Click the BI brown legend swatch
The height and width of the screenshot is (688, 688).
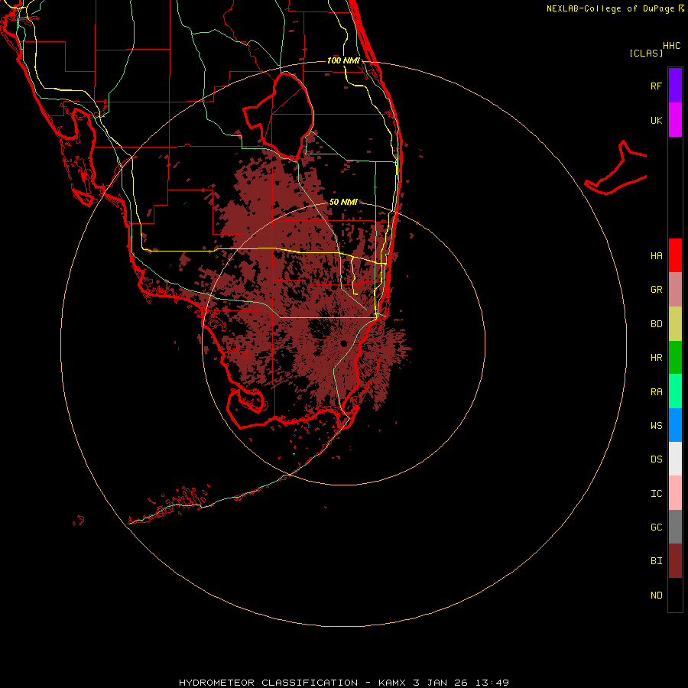click(x=675, y=561)
